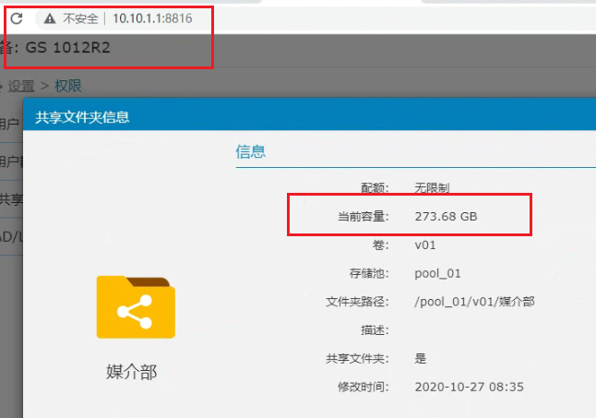Click the 不安全 security label
596x418 pixels.
[80, 18]
